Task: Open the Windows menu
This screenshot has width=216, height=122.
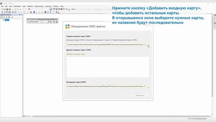Action: 56,6
